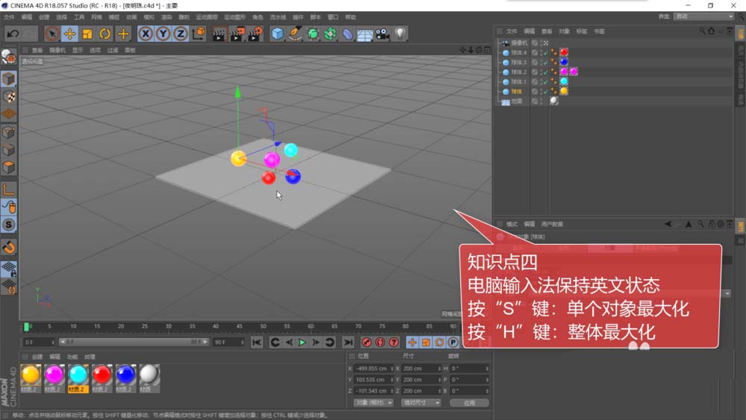Toggle the green checkmark for 球体.3
Viewport: 746px width, 420px height.
[x=545, y=63]
